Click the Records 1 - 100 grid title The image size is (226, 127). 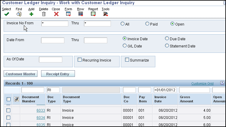[19, 83]
